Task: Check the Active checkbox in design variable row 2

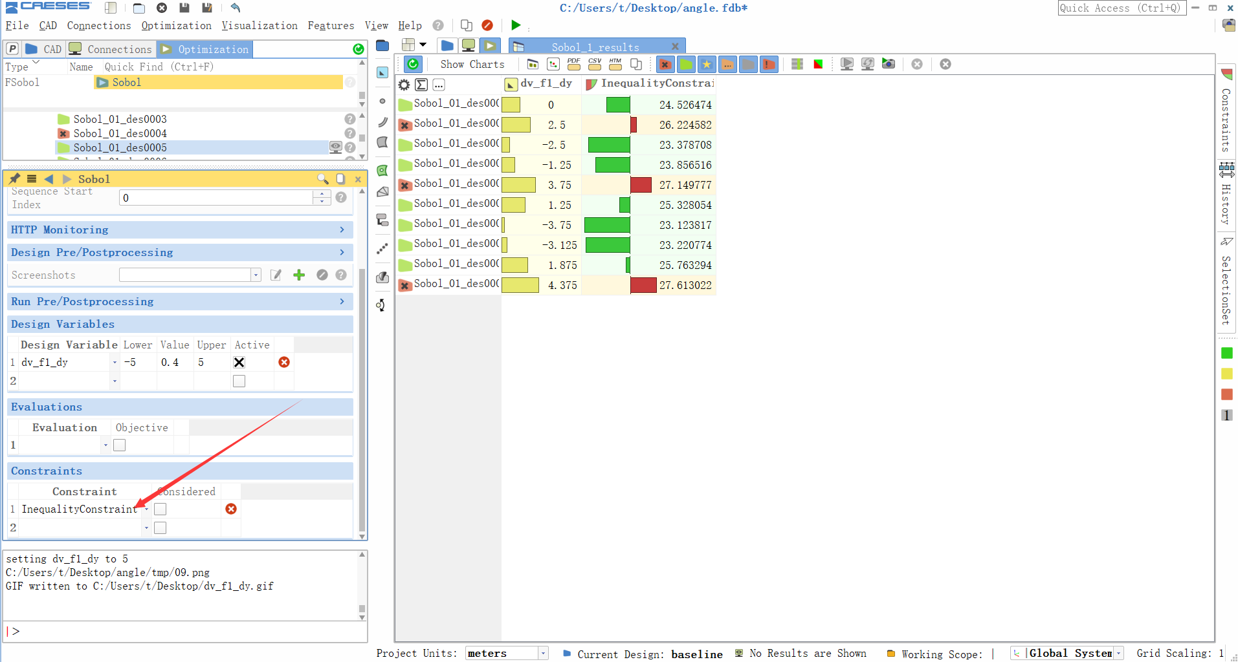Action: click(239, 381)
